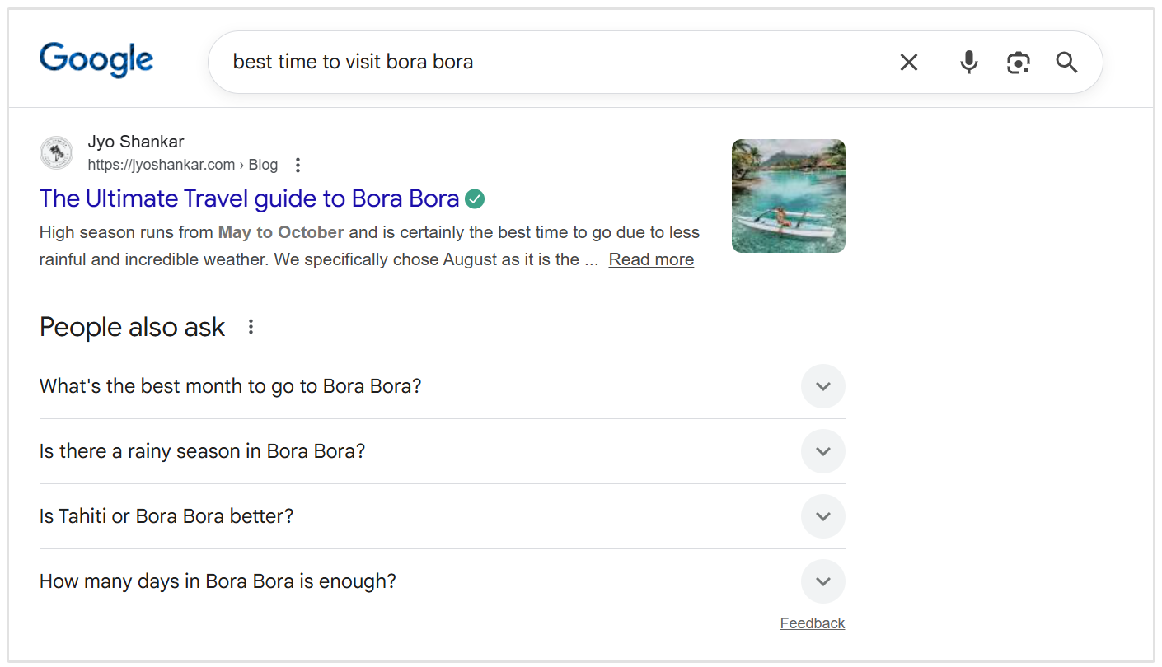This screenshot has width=1162, height=667.
Task: Click the search magnifier icon
Action: [1066, 62]
